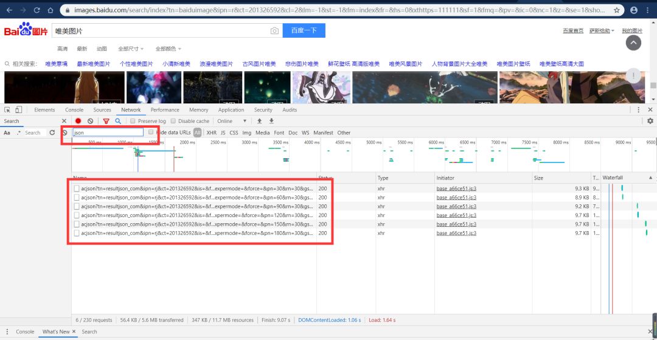Open the Performance tab
The height and width of the screenshot is (340, 657).
165,109
